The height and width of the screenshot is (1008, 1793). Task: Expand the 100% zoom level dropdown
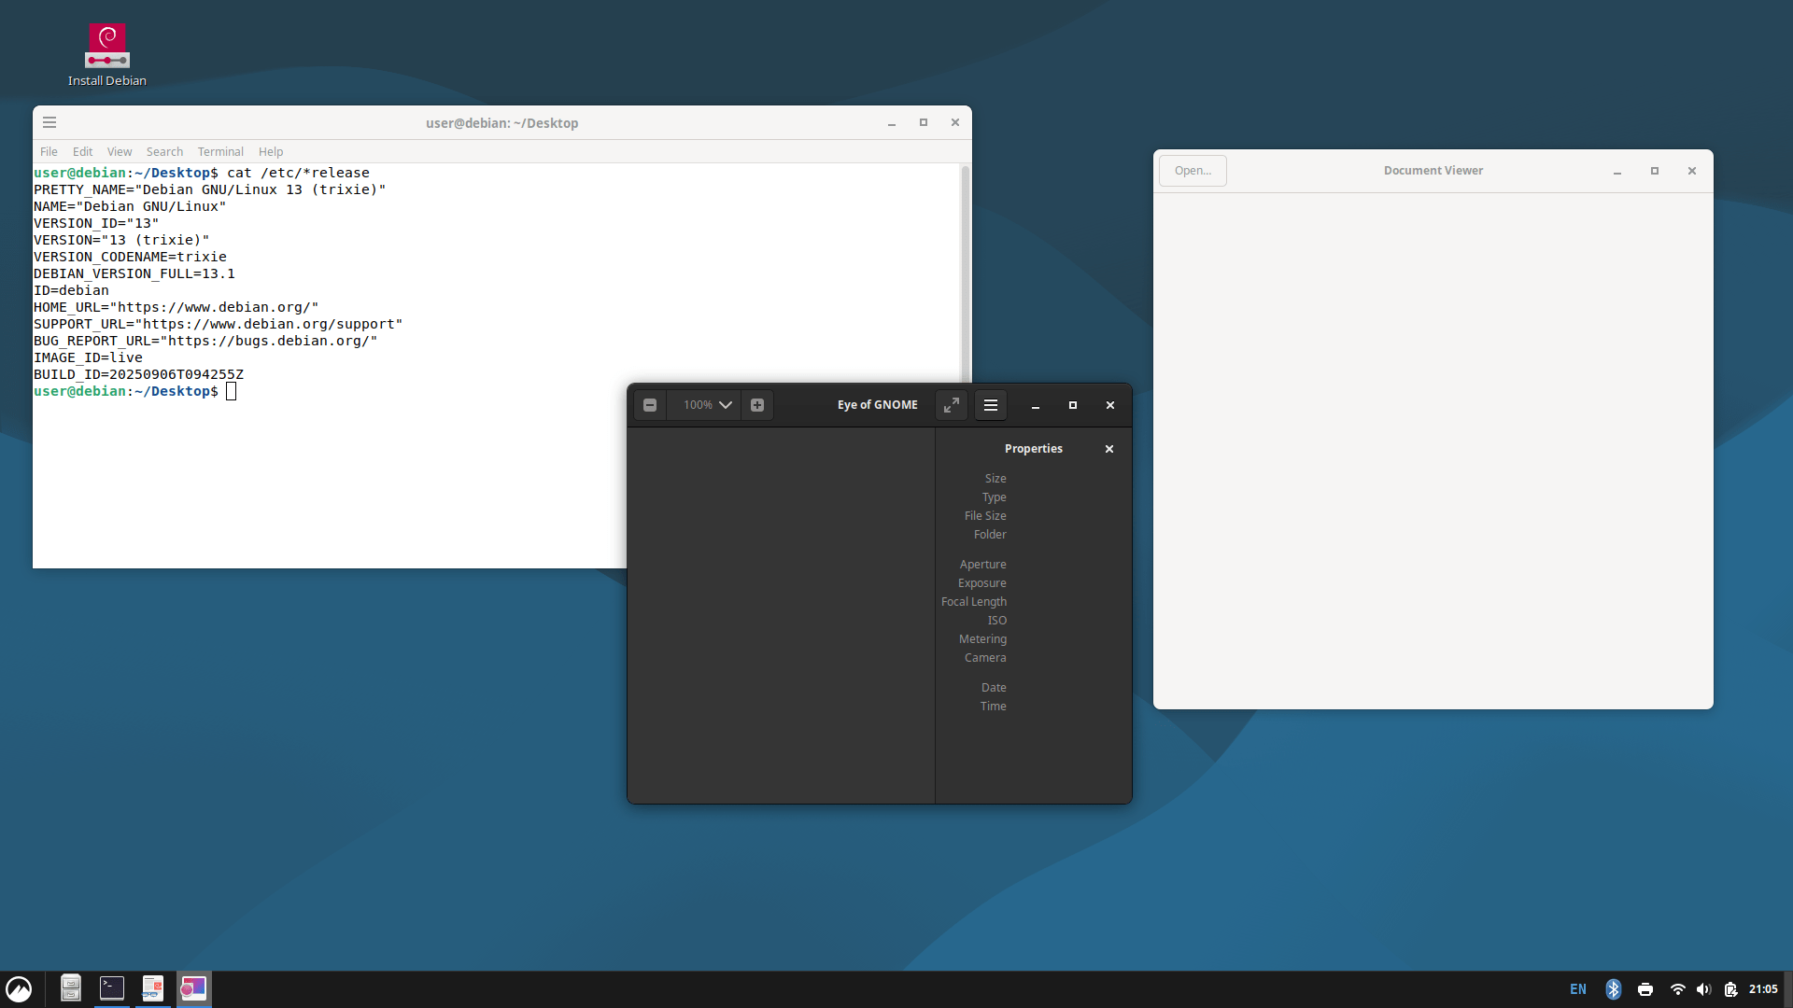(x=725, y=405)
